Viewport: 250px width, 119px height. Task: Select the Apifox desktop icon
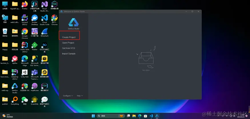tap(15, 60)
